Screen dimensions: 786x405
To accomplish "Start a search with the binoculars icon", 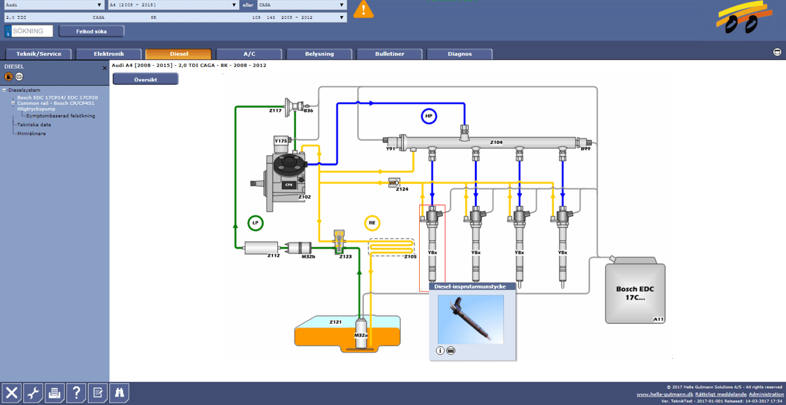I will (119, 393).
